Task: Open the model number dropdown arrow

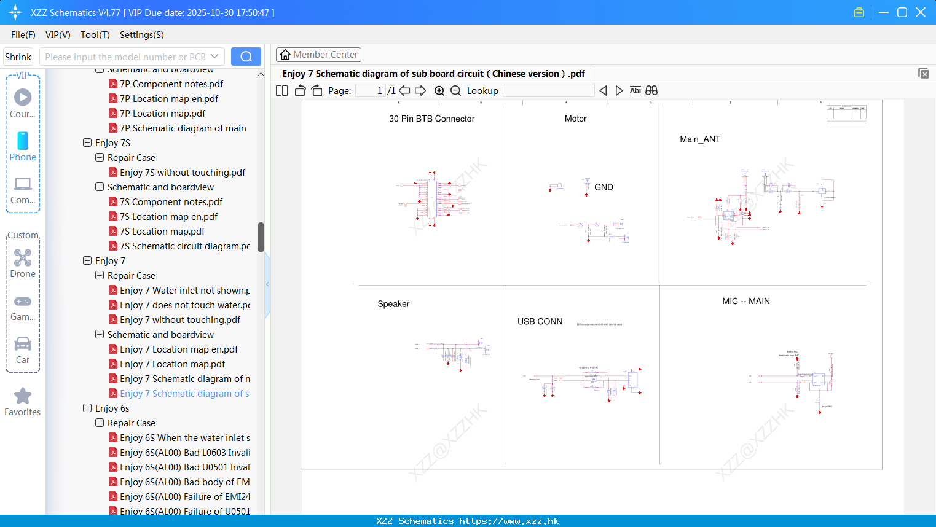Action: [214, 57]
